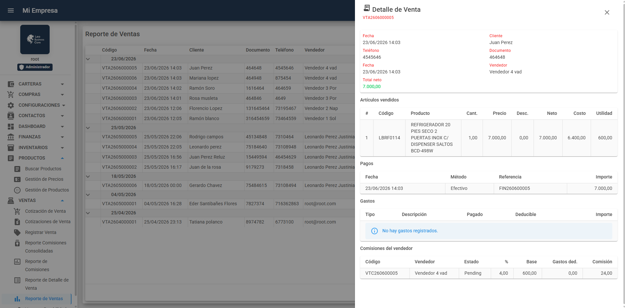Collapse the 25/05/2026 date group
The height and width of the screenshot is (308, 625).
(88, 128)
